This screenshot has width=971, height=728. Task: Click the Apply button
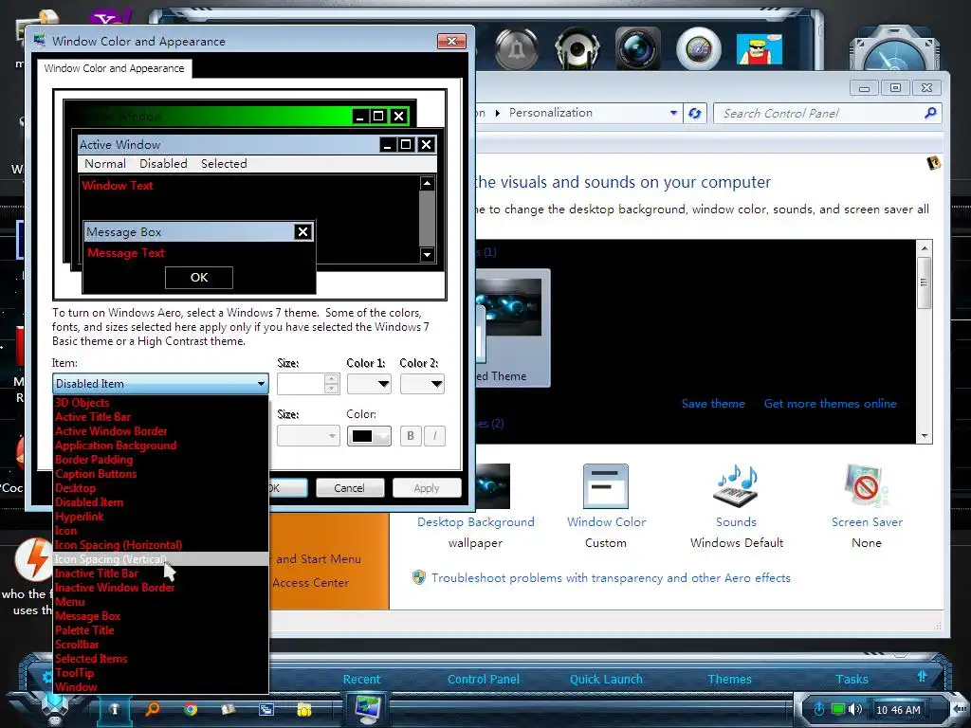point(427,488)
